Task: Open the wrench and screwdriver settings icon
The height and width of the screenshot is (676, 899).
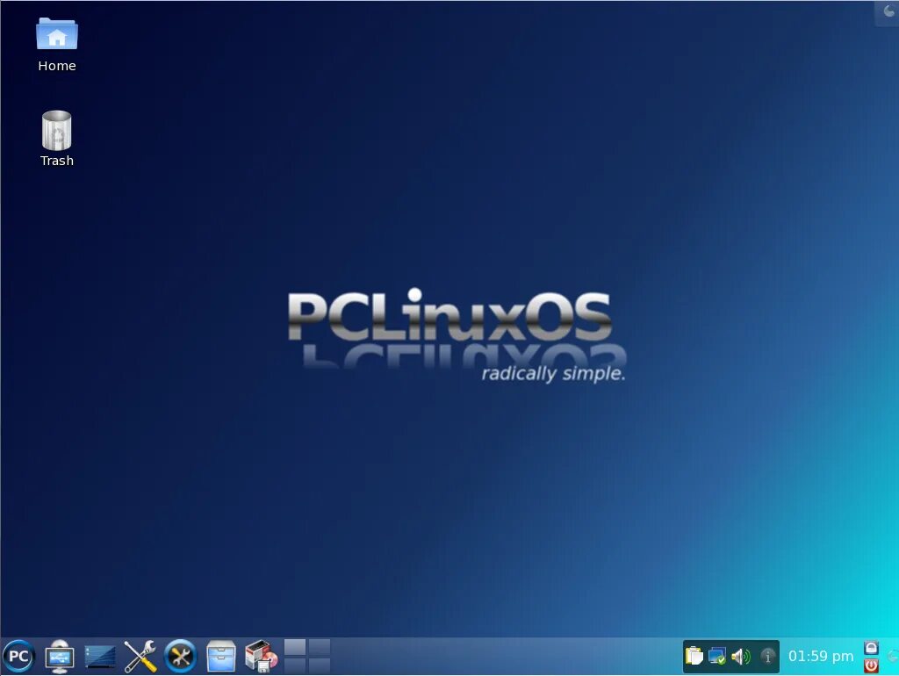Action: tap(140, 656)
